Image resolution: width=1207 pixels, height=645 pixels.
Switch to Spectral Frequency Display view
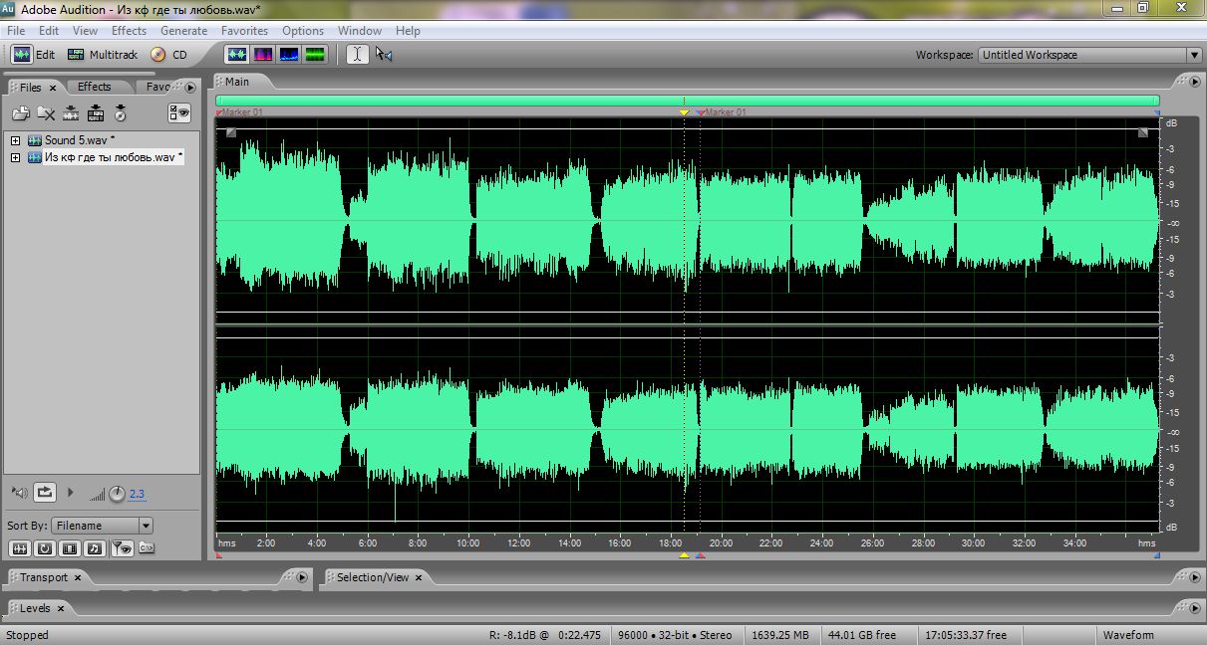(x=263, y=55)
